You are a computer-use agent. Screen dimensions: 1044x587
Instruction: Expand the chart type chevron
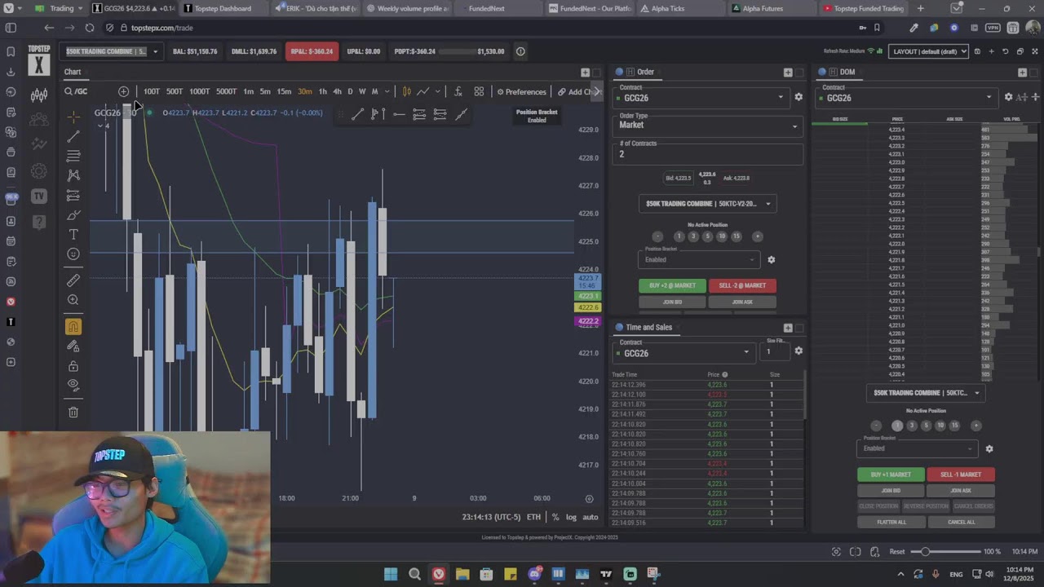[438, 91]
